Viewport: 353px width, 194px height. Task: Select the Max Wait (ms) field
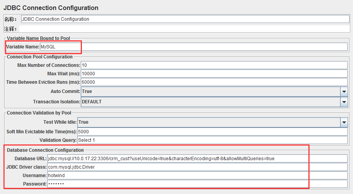214,74
